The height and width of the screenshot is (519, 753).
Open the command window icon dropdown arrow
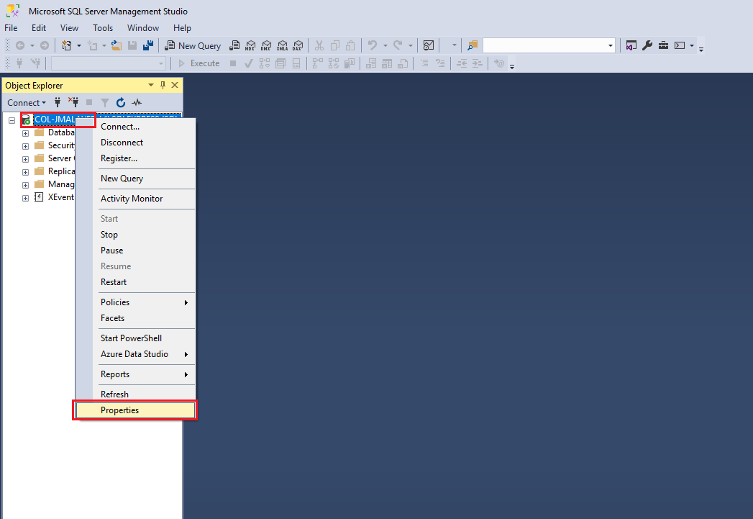(692, 45)
